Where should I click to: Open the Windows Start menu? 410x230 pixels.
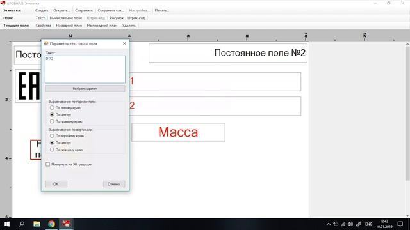coord(7,224)
